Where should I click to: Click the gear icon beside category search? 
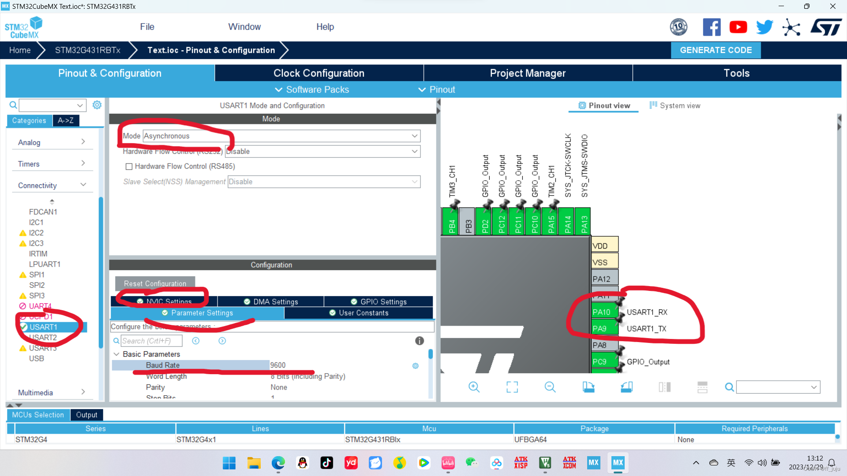97,105
